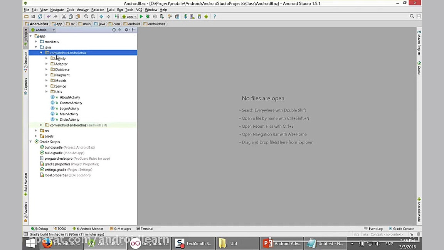Click the Replace toolbar icon
Image resolution: width=444 pixels, height=250 pixels.
pyautogui.click(x=93, y=17)
